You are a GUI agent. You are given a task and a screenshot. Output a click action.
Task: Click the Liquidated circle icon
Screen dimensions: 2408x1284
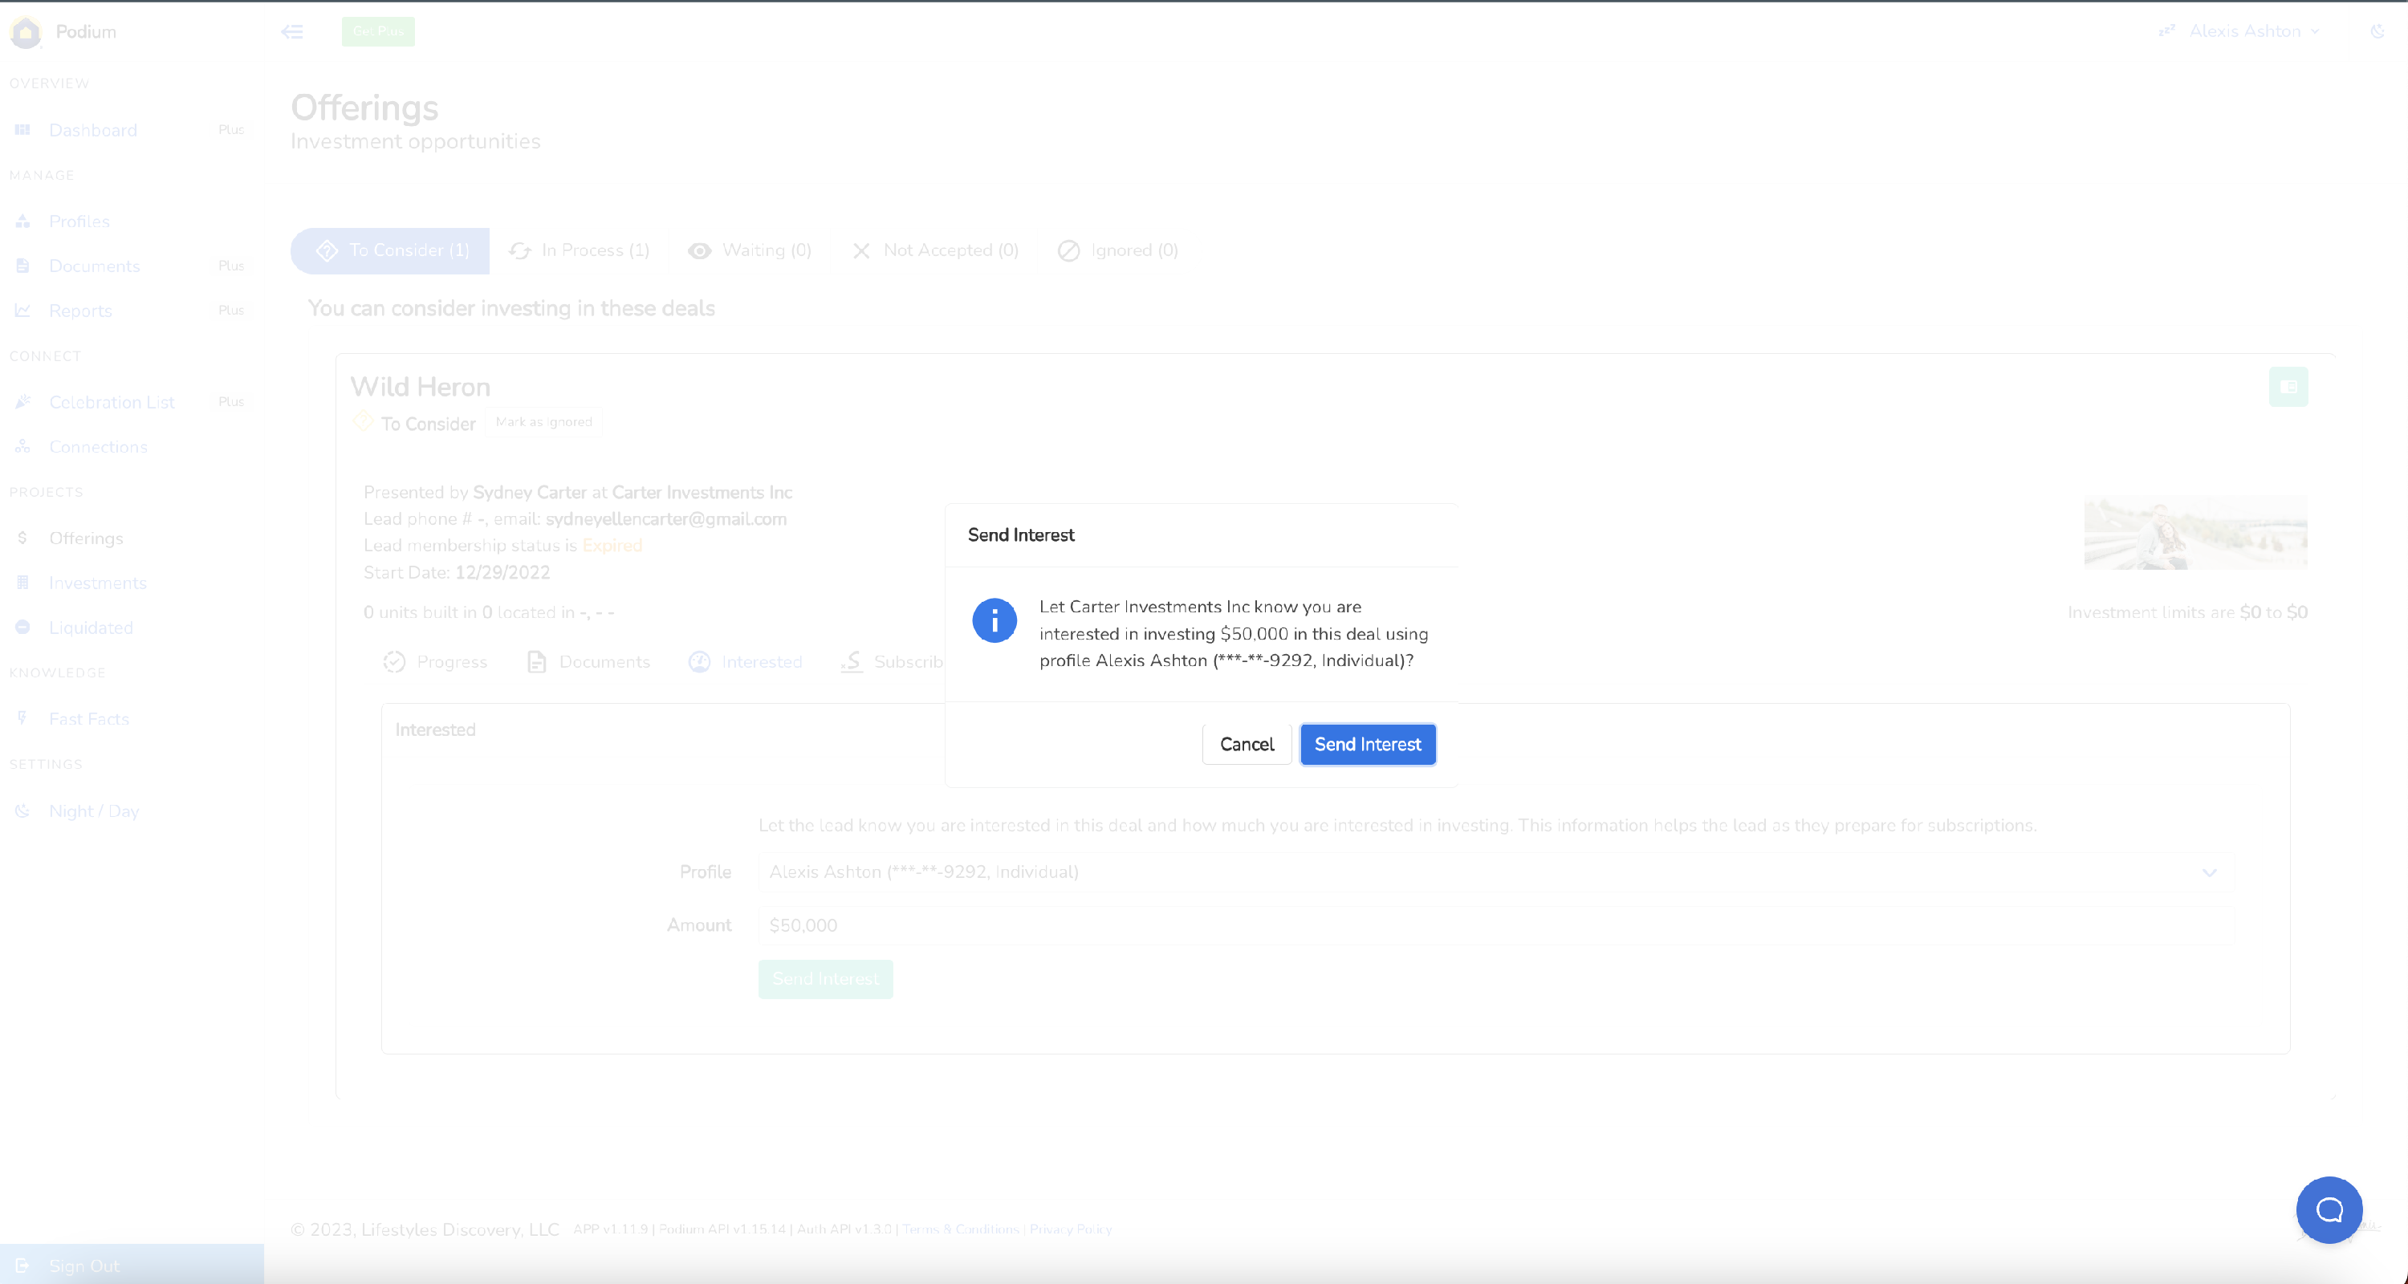pyautogui.click(x=22, y=627)
